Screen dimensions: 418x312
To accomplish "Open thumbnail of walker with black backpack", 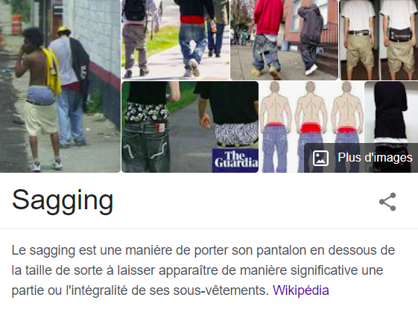I will click(175, 39).
